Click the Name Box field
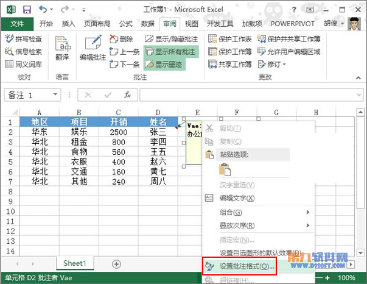The image size is (367, 284). pyautogui.click(x=32, y=95)
